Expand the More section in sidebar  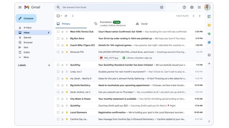(26, 57)
